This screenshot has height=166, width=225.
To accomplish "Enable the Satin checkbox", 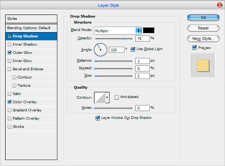I will (10, 94).
